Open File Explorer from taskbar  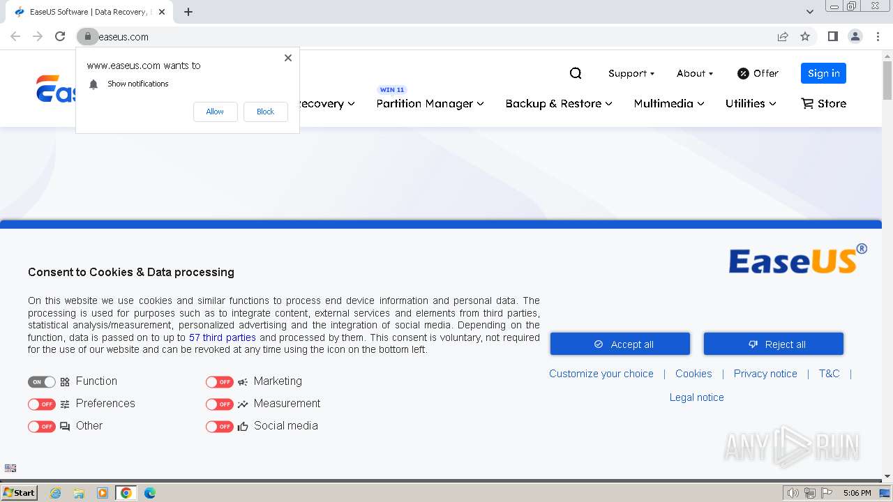[x=79, y=493]
